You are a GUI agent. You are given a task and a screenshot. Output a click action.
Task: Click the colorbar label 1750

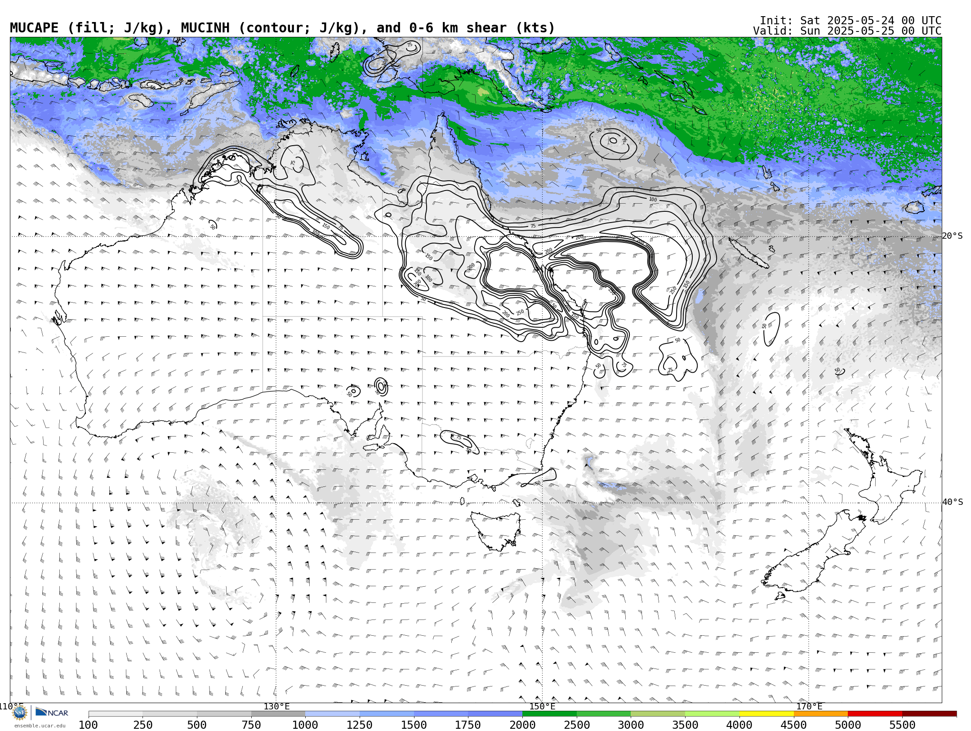coord(468,725)
